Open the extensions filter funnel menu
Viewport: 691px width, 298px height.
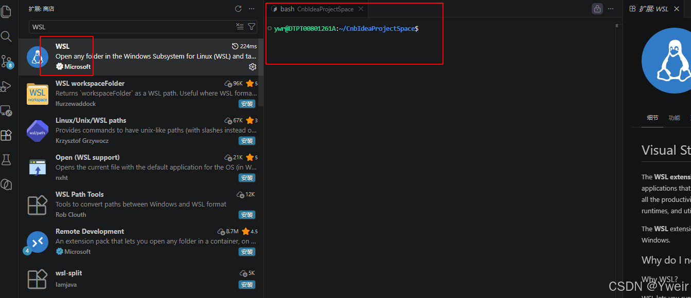tap(252, 26)
